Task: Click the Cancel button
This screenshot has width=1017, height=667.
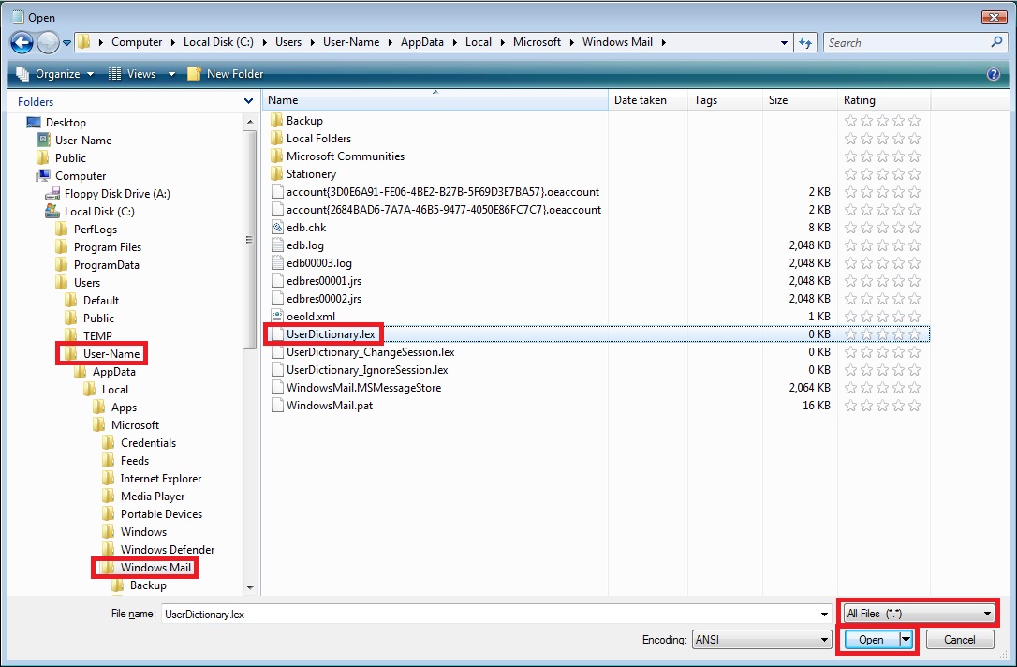Action: click(959, 640)
